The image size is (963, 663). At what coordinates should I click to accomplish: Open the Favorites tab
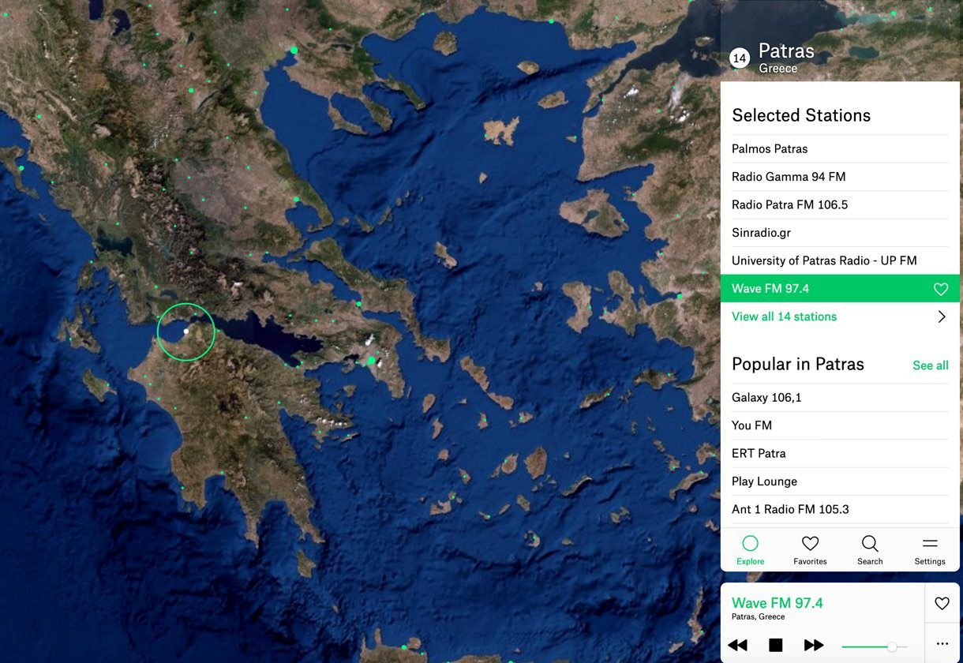[x=810, y=549]
